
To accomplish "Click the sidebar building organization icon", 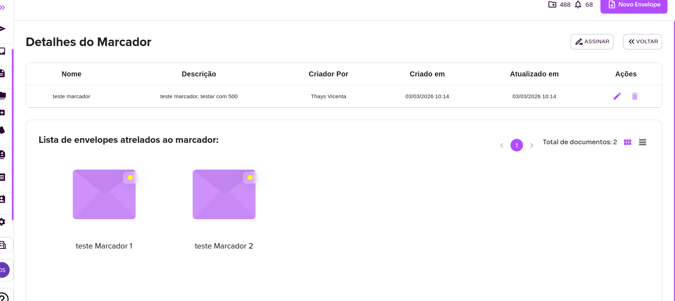I will coord(3,245).
